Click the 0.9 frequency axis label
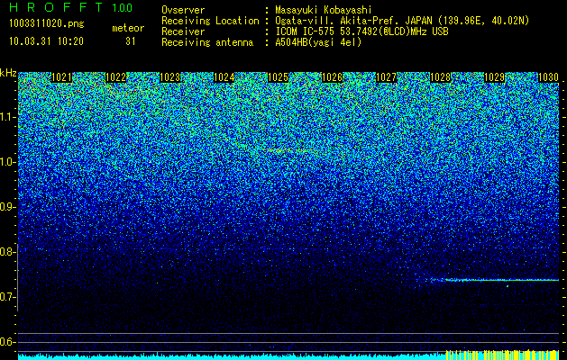The image size is (567, 360). (6, 207)
